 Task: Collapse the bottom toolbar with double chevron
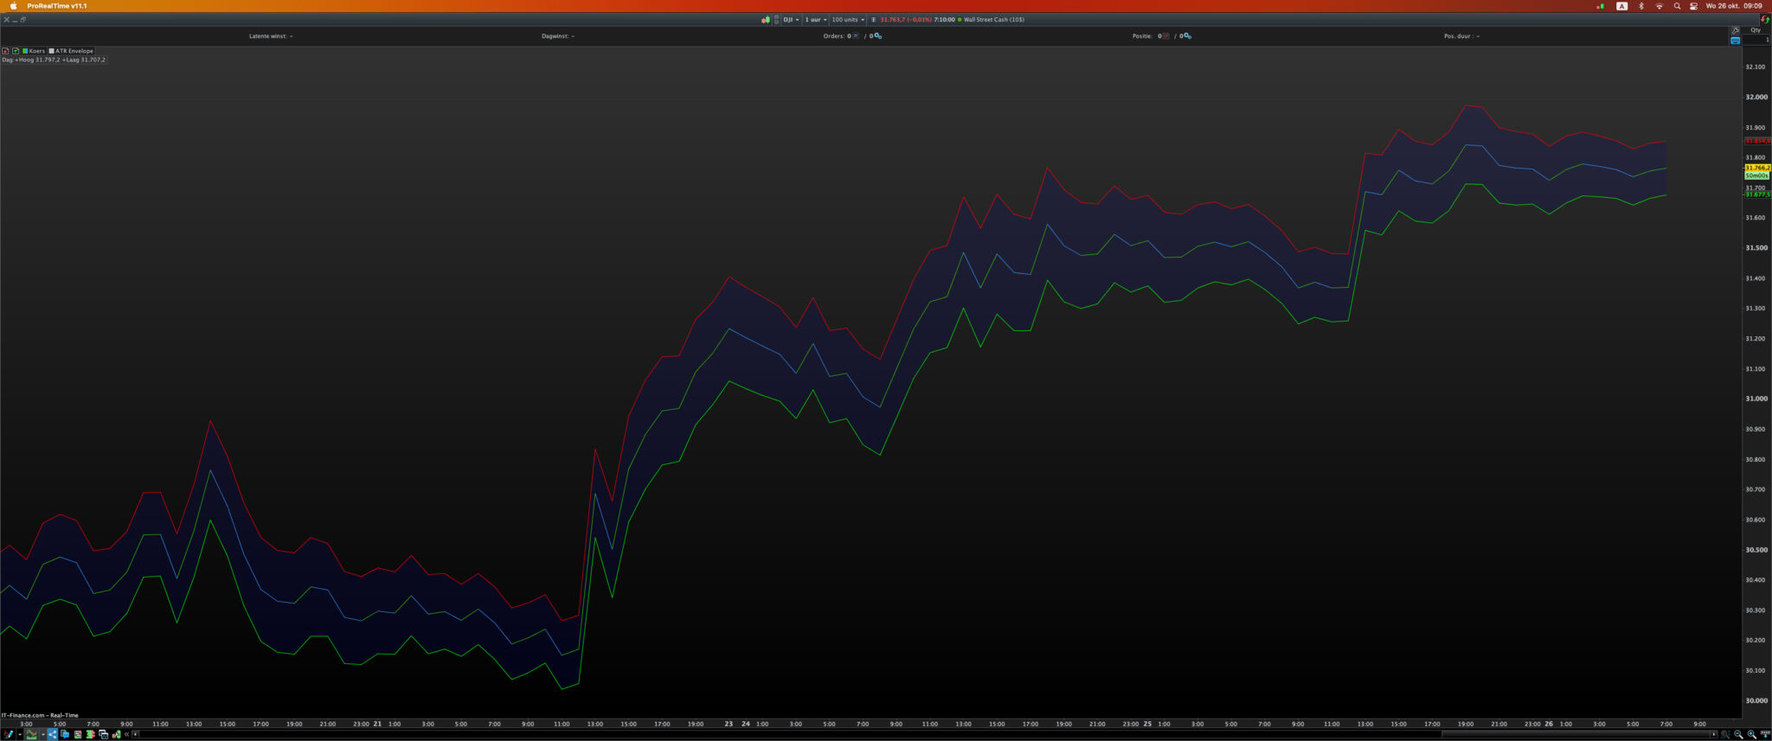coord(126,734)
